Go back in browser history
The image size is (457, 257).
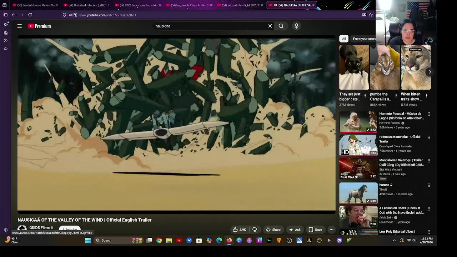coord(14,15)
